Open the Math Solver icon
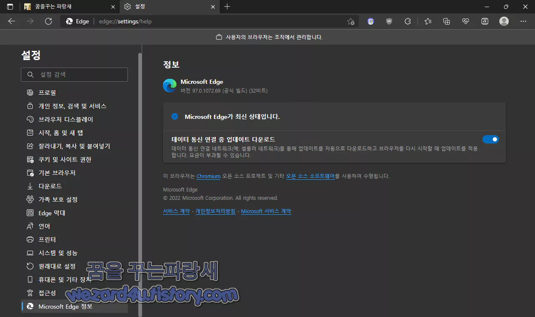Image resolution: width=535 pixels, height=317 pixels. [485, 21]
